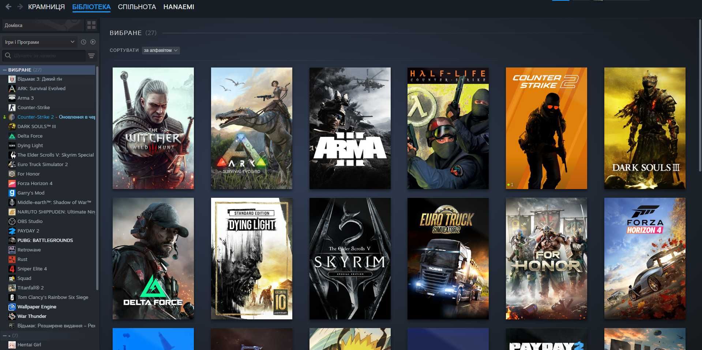Open the For Honor cover
Viewport: 702px width, 350px height.
tap(547, 259)
